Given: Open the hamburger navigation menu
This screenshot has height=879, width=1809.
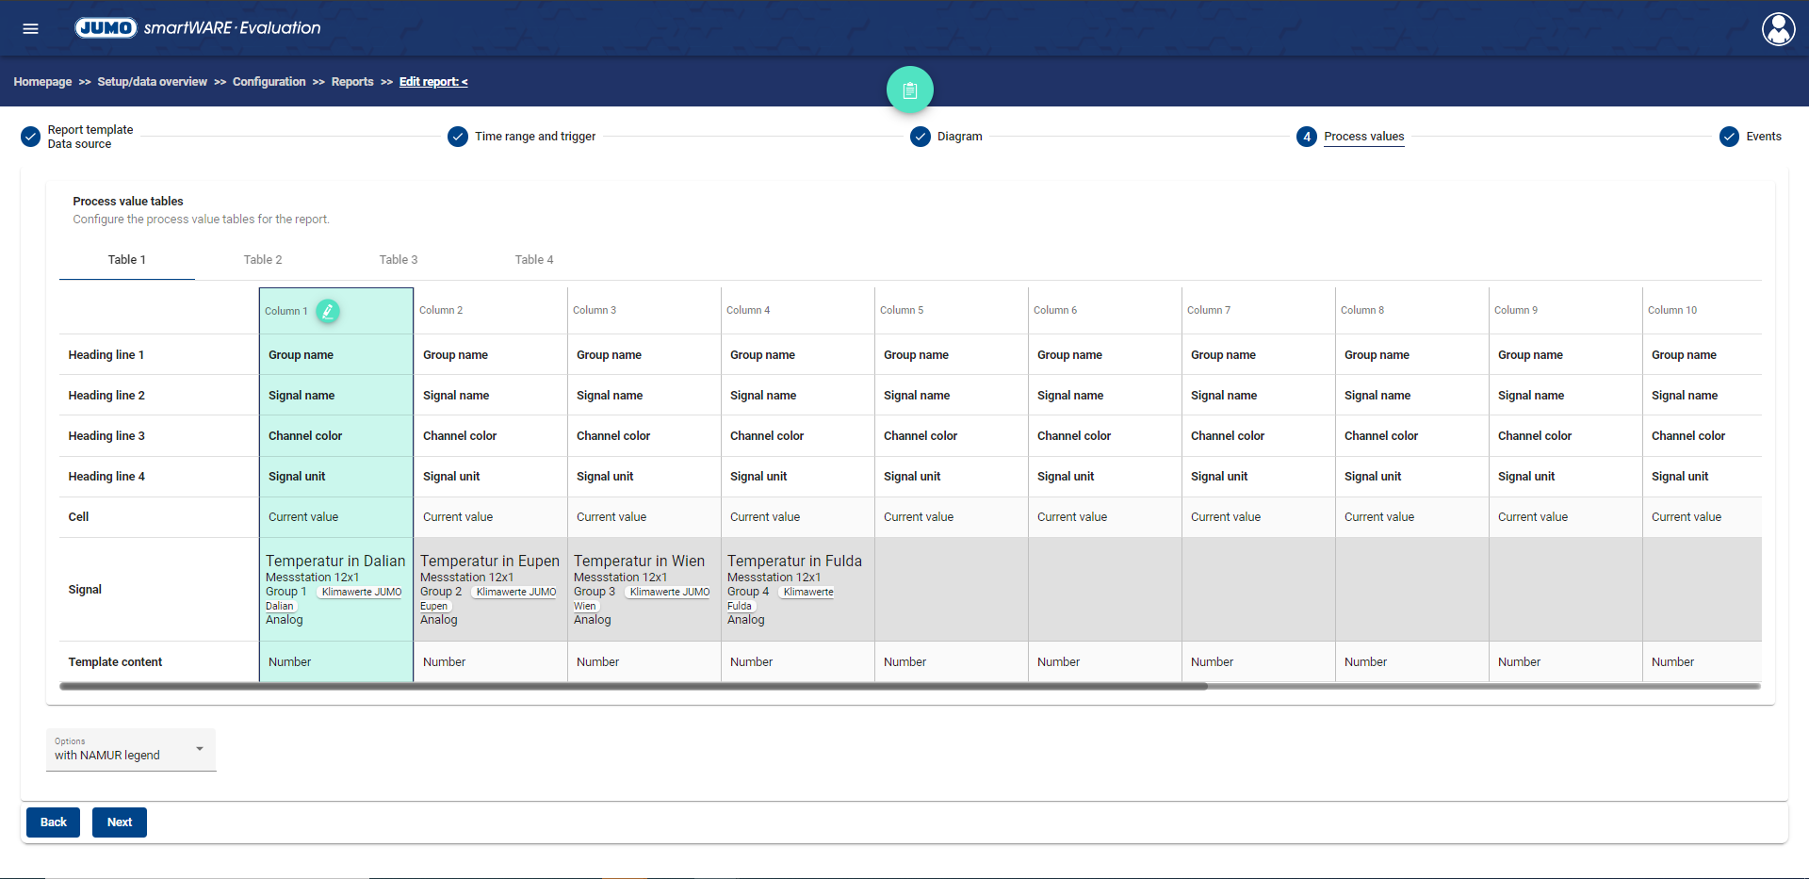Looking at the screenshot, I should coord(30,28).
